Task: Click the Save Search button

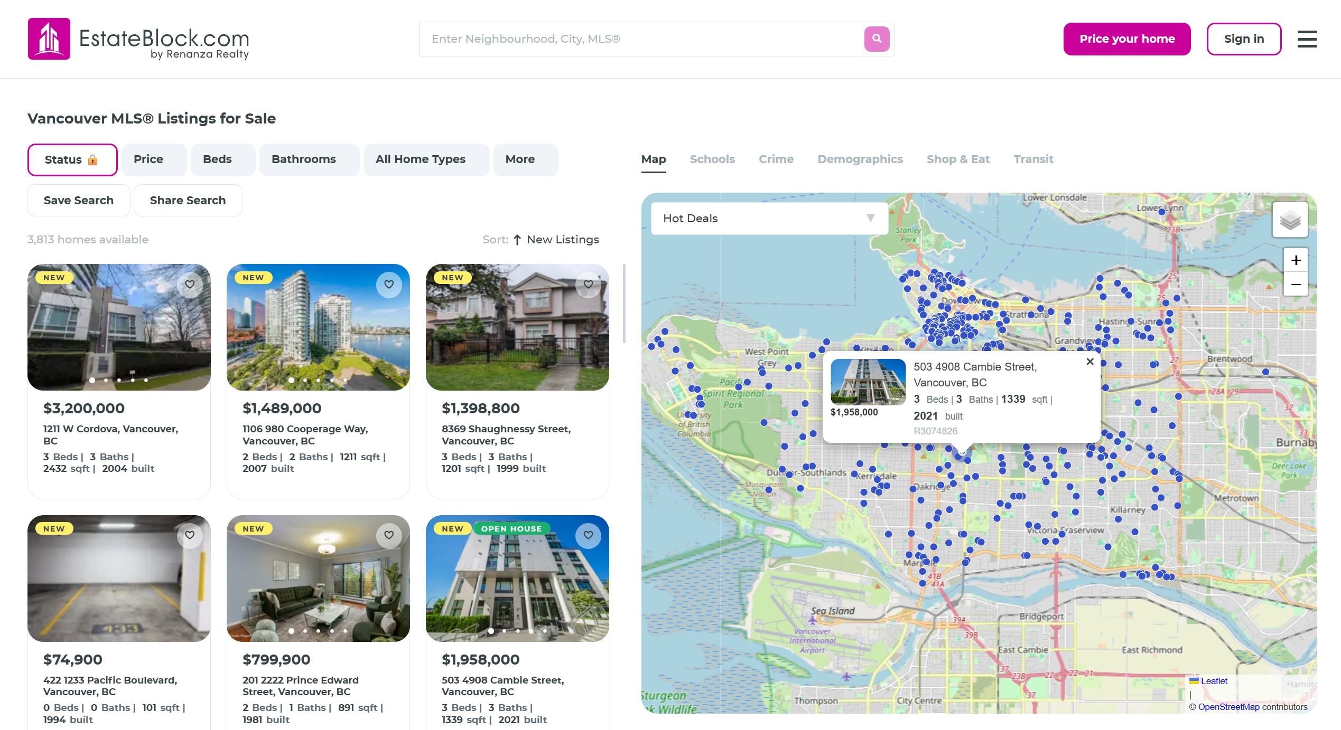Action: pos(79,201)
